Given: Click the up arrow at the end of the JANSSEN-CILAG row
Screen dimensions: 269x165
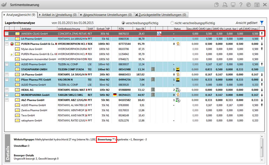Looking at the screenshot, I should pos(262,34).
